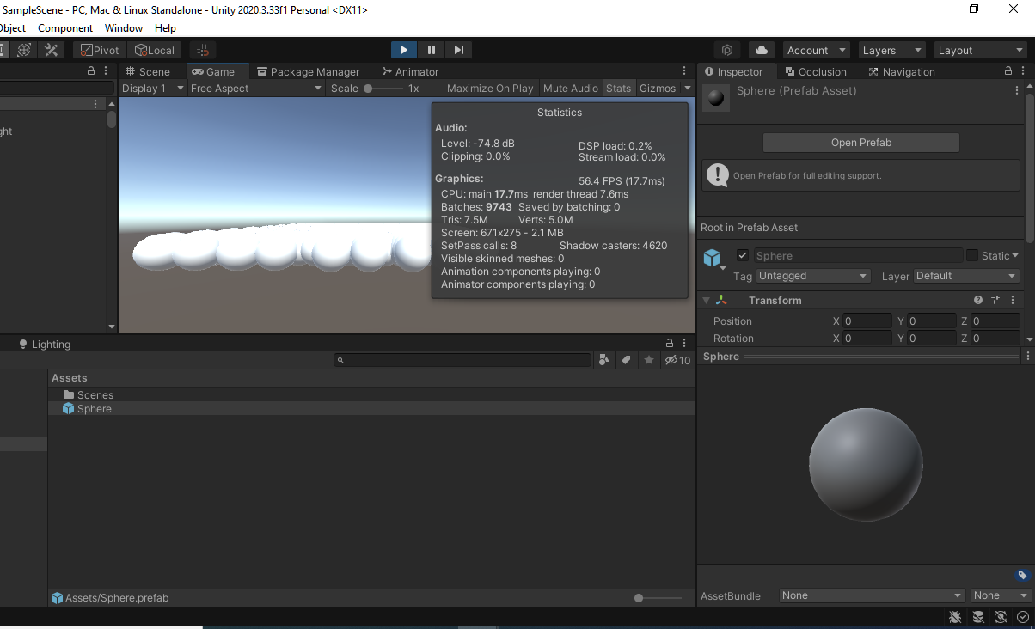
Task: Toggle the Stats overlay button
Action: click(618, 89)
